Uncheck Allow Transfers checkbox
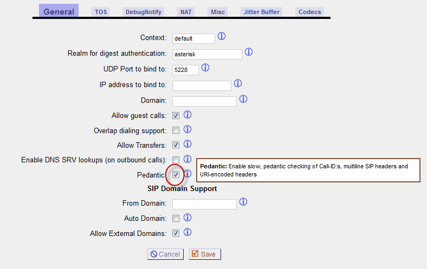 pyautogui.click(x=176, y=145)
